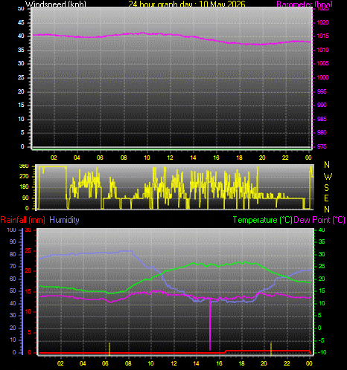Click the 1025 value on barometer axis

[x=322, y=9]
